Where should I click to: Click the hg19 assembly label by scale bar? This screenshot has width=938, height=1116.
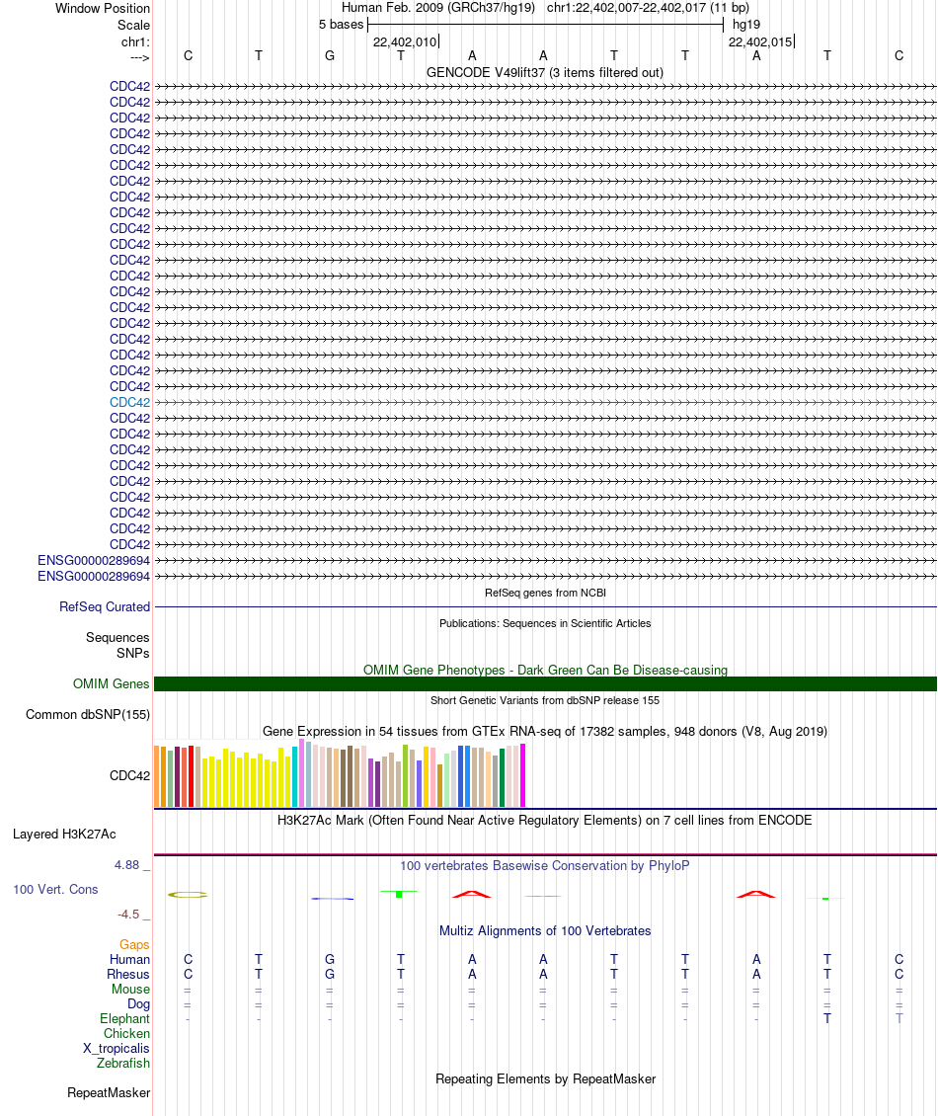pos(746,25)
